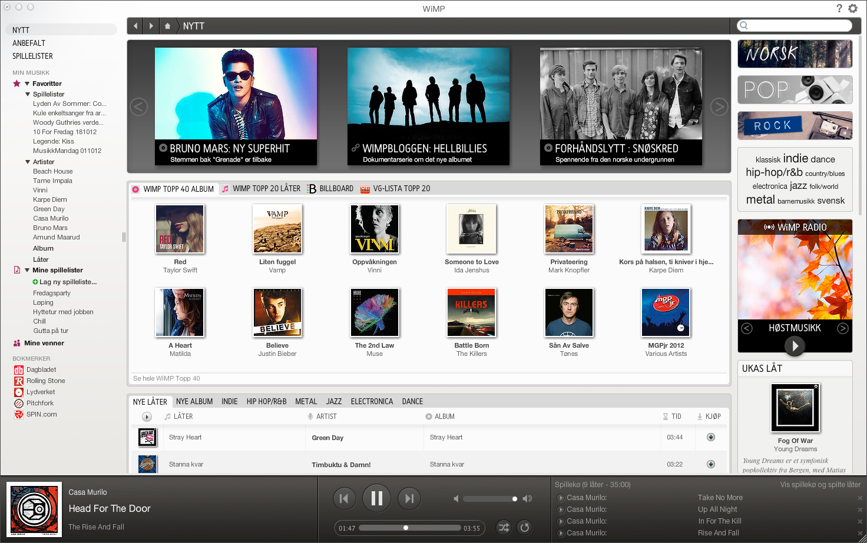Open the Nye Album tab

pyautogui.click(x=194, y=402)
